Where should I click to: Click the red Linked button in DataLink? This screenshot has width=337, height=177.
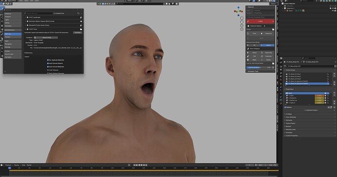click(260, 21)
